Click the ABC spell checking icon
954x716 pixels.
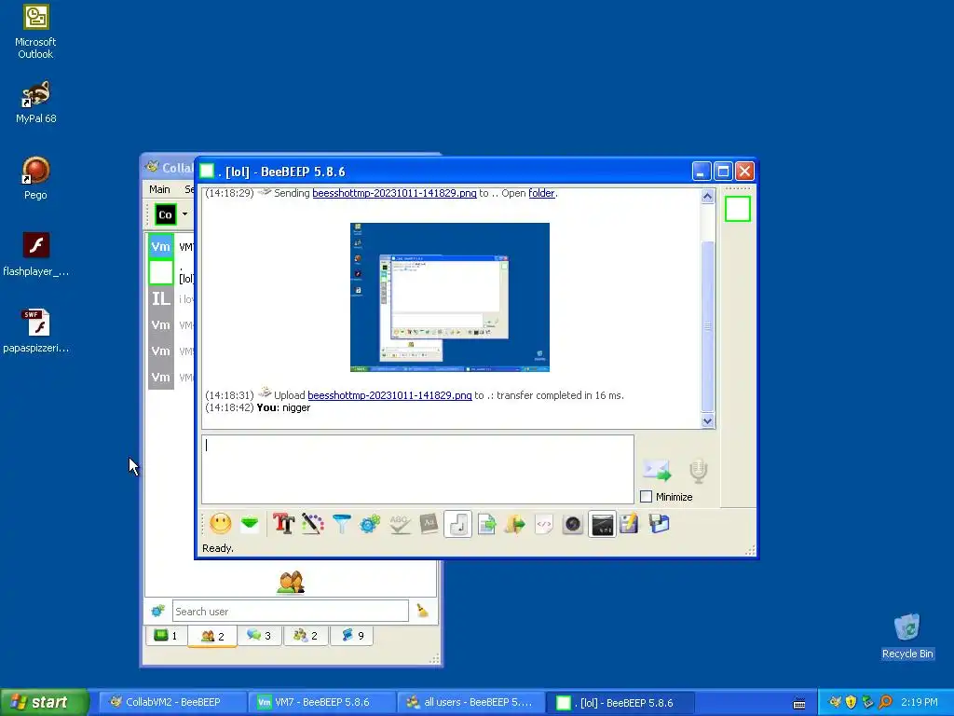[x=400, y=524]
